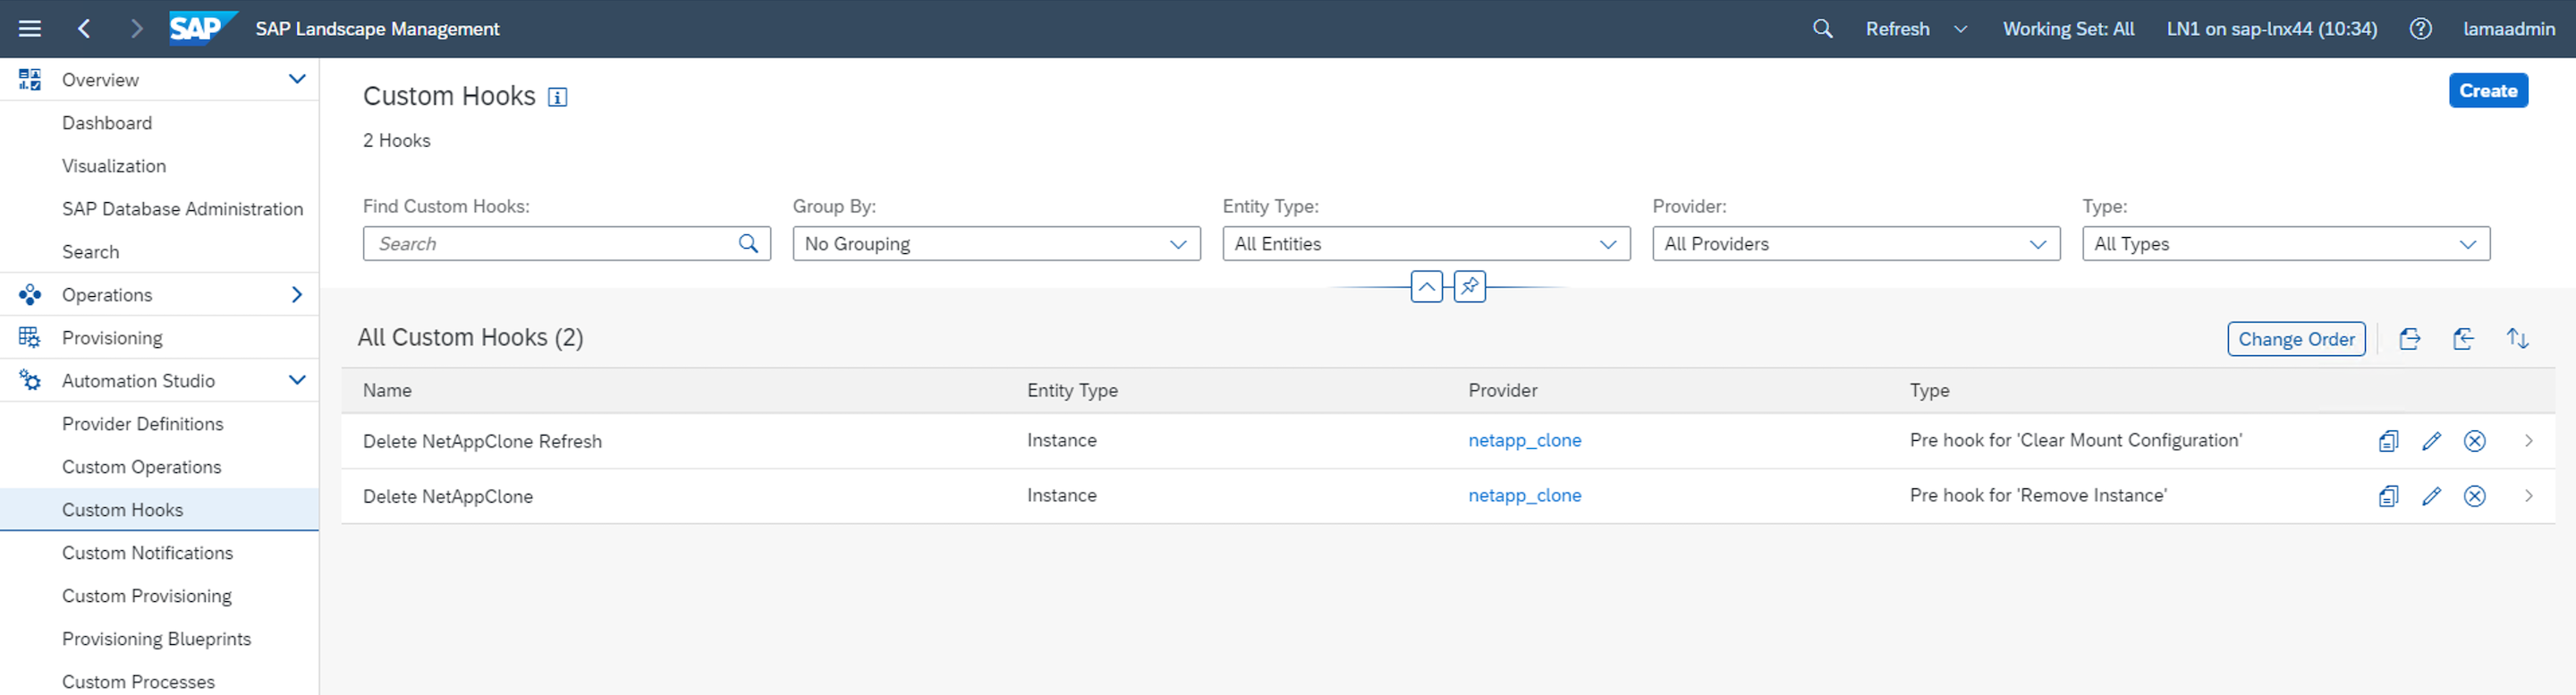This screenshot has width=2576, height=695.
Task: Open the Group By dropdown
Action: click(996, 244)
